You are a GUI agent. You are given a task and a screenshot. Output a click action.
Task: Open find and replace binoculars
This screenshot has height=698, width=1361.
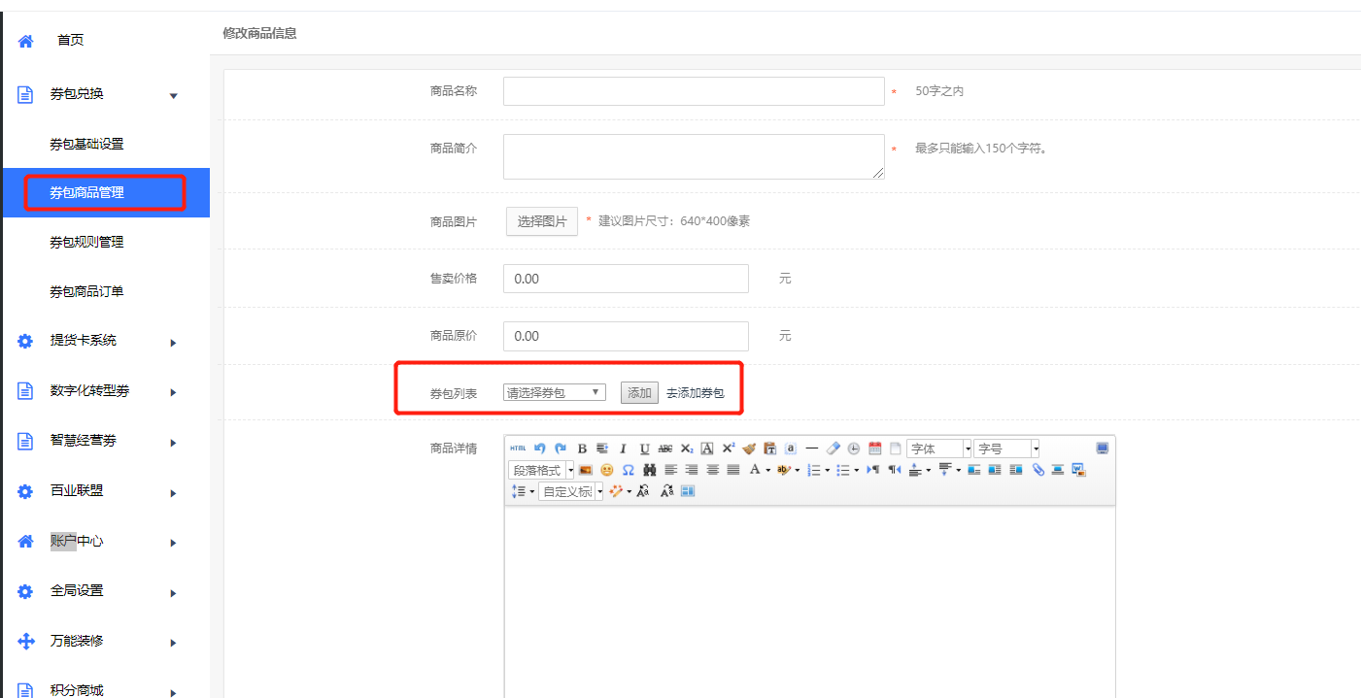click(650, 470)
